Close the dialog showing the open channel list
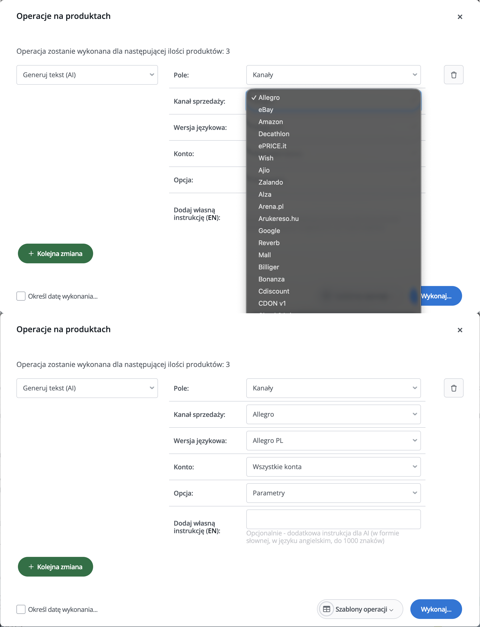This screenshot has width=480, height=627. tap(460, 17)
